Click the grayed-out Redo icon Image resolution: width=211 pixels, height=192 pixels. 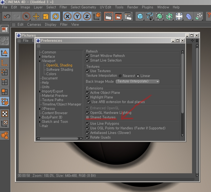pyautogui.click(x=17, y=16)
